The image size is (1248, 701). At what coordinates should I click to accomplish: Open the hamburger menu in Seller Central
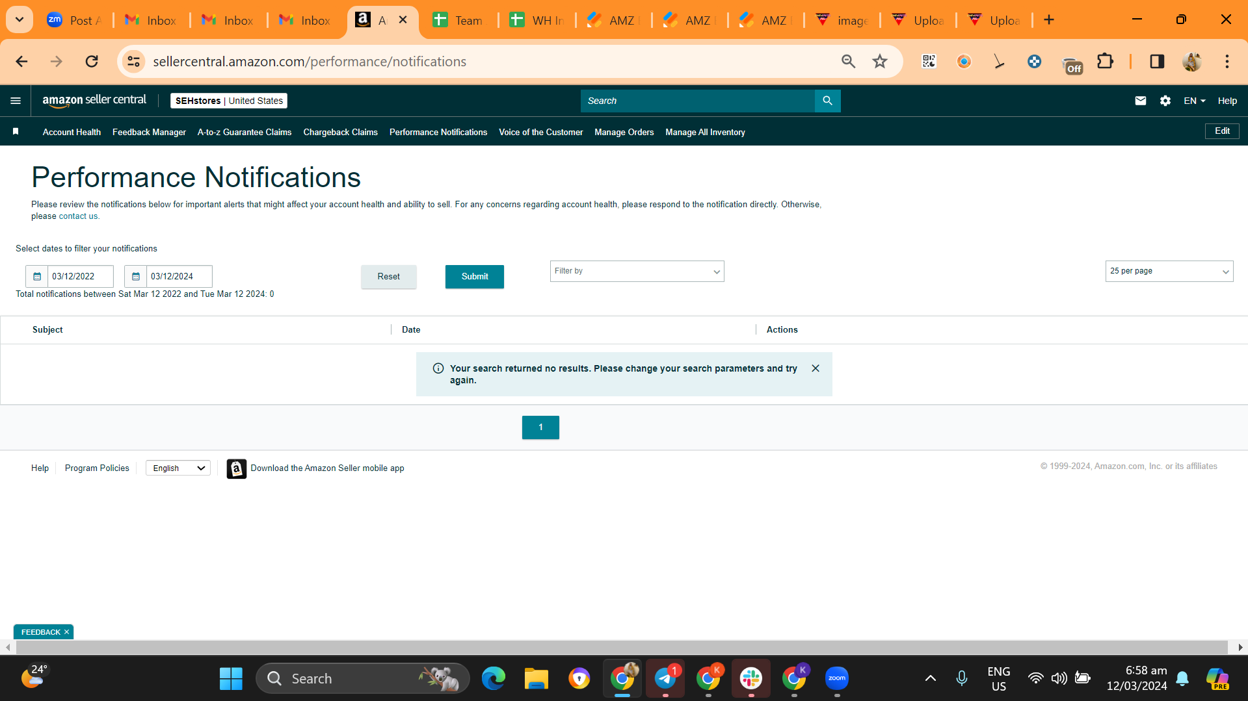tap(16, 101)
